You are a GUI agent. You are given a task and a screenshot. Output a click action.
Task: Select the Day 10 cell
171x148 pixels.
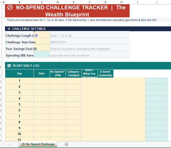19,134
